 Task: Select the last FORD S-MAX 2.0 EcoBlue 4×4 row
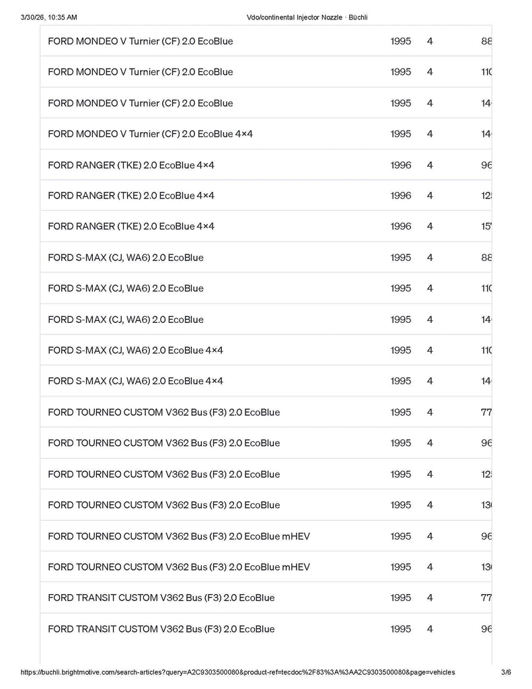pos(266,381)
